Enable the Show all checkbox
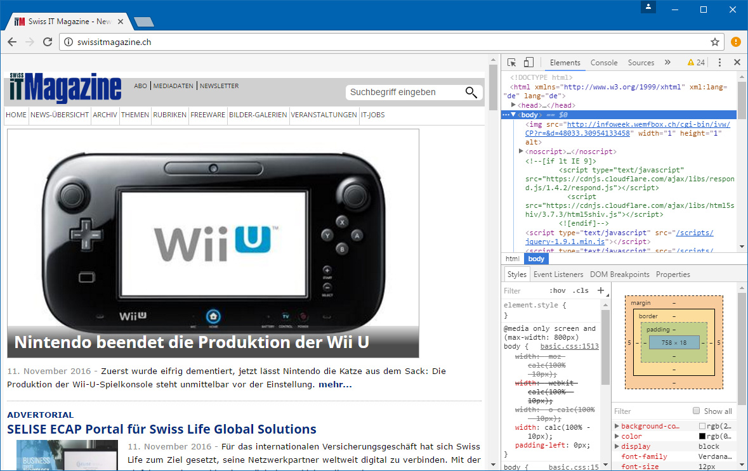Image resolution: width=748 pixels, height=471 pixels. coord(696,410)
